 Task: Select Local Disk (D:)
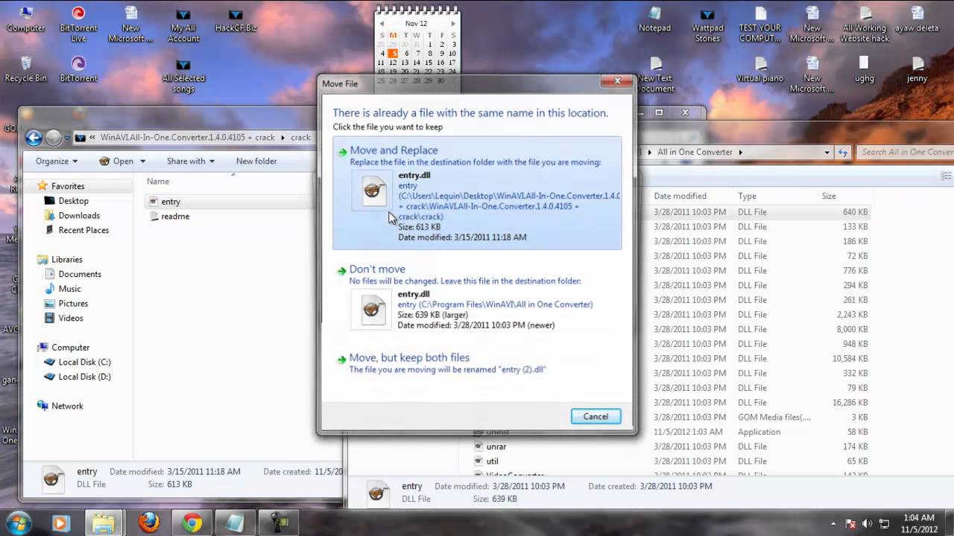84,377
